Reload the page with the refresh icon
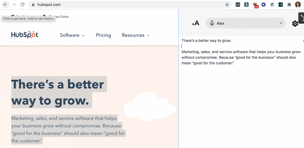 [x=23, y=5]
